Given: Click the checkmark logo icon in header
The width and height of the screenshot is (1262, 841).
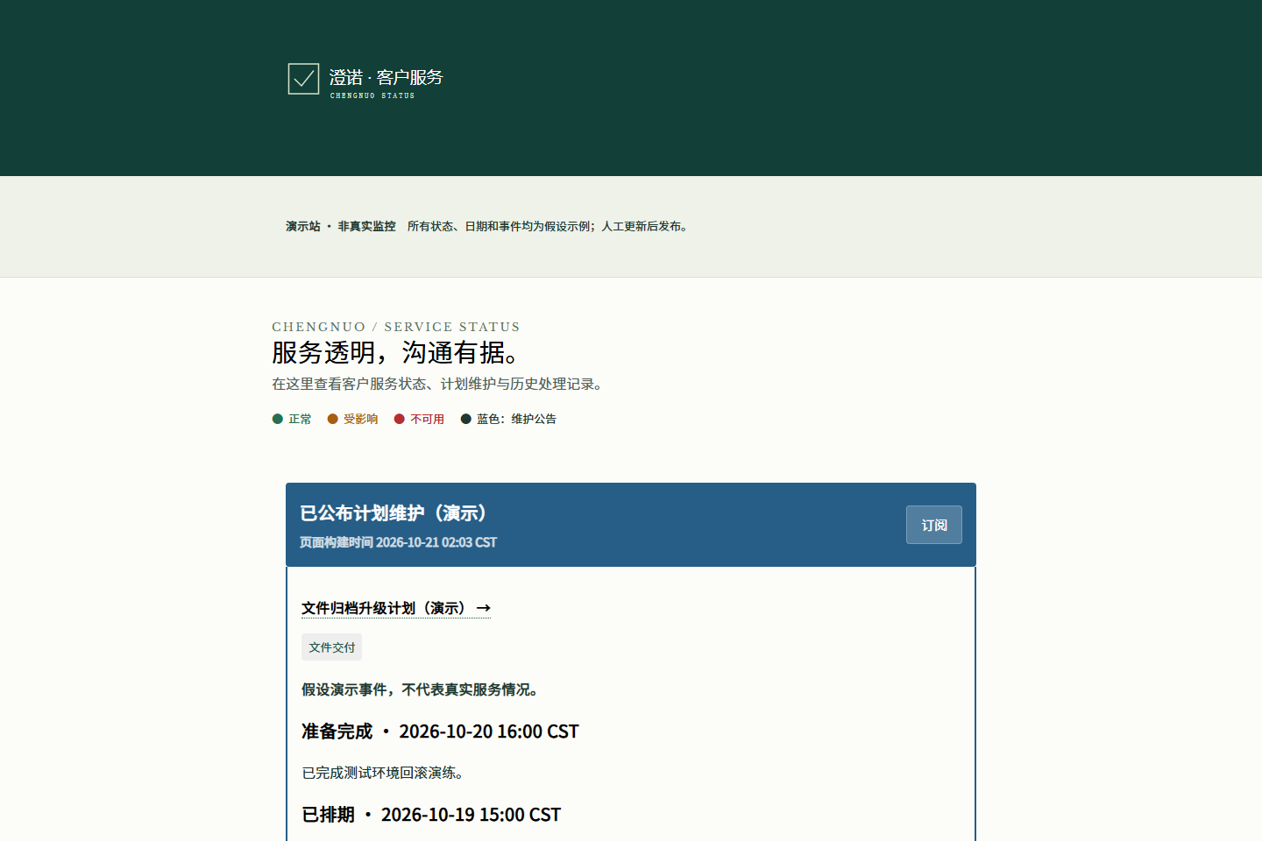Looking at the screenshot, I should [x=303, y=79].
